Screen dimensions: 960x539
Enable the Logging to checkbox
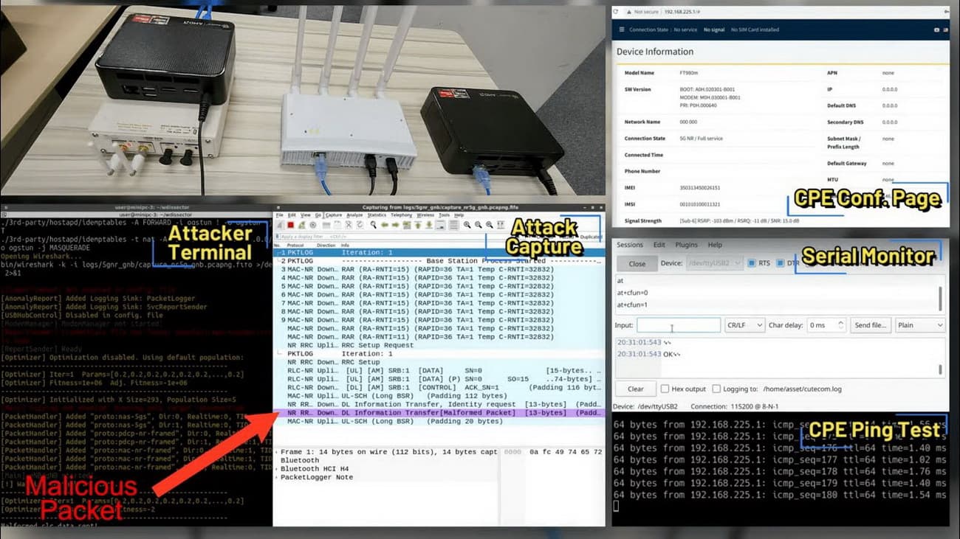coord(716,389)
